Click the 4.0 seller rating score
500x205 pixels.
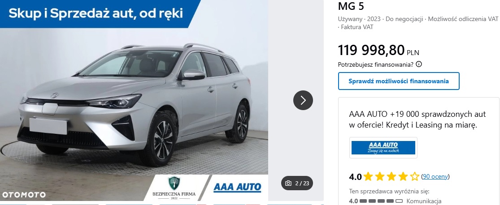pos(355,177)
